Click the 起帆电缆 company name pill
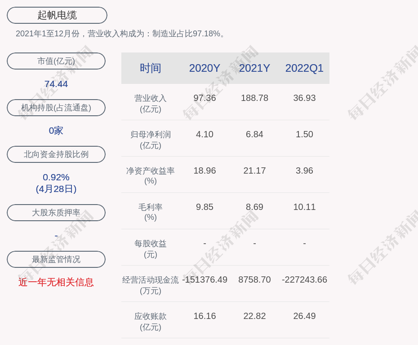Image resolution: width=418 pixels, height=345 pixels. [x=57, y=15]
